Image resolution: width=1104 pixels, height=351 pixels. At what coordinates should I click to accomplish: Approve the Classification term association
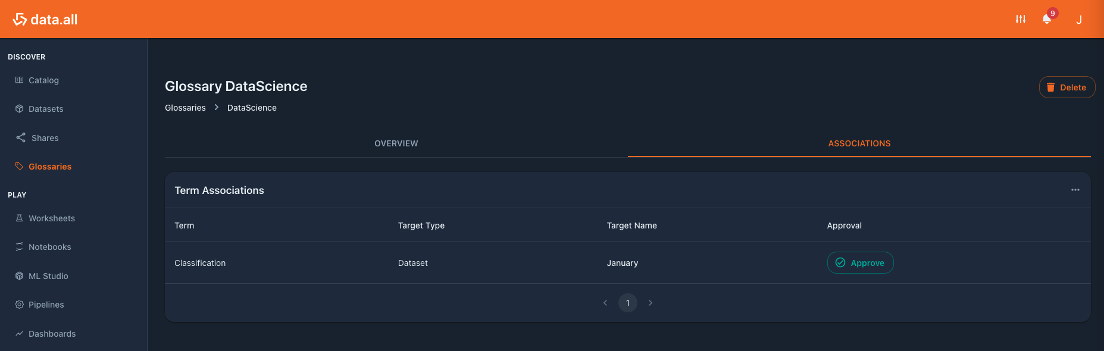coord(860,263)
